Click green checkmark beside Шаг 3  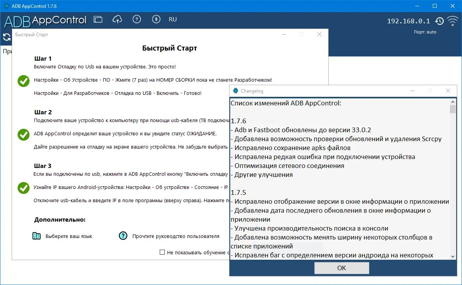pyautogui.click(x=24, y=188)
